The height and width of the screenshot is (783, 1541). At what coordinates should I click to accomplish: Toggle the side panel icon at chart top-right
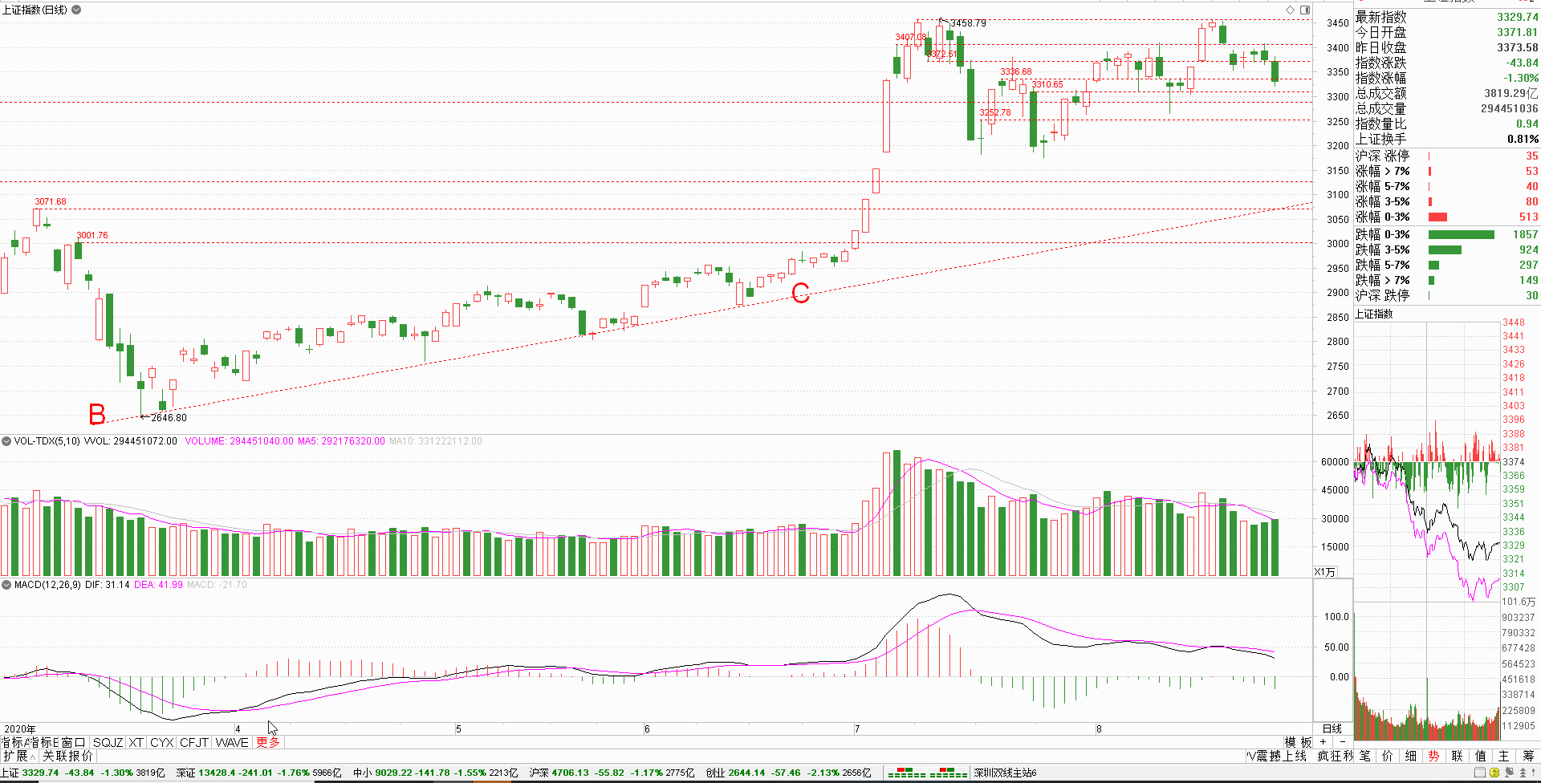(x=1305, y=10)
